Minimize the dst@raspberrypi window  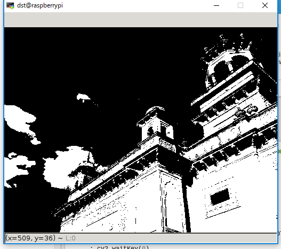216,5
